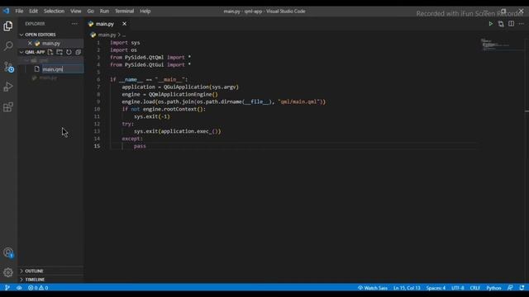Select UTF-8 encoding setting
529x297 pixels.
(x=457, y=288)
